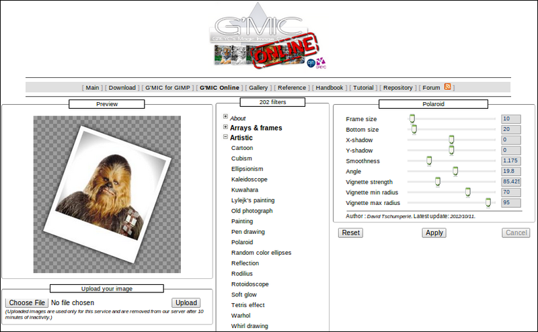Open the Gallery menu link
Screen dimensions: 538x332
258,87
